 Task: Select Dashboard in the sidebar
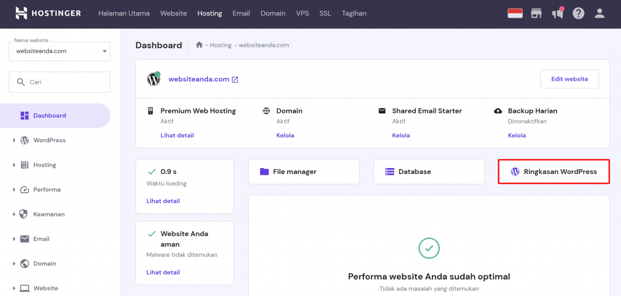click(50, 115)
